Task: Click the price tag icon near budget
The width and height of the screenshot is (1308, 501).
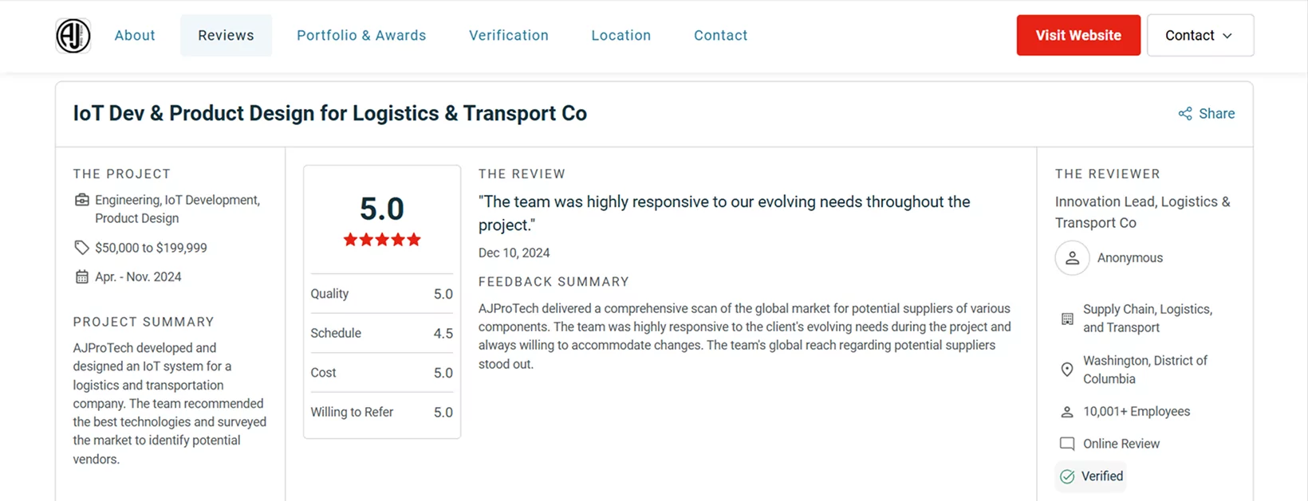Action: (x=81, y=248)
